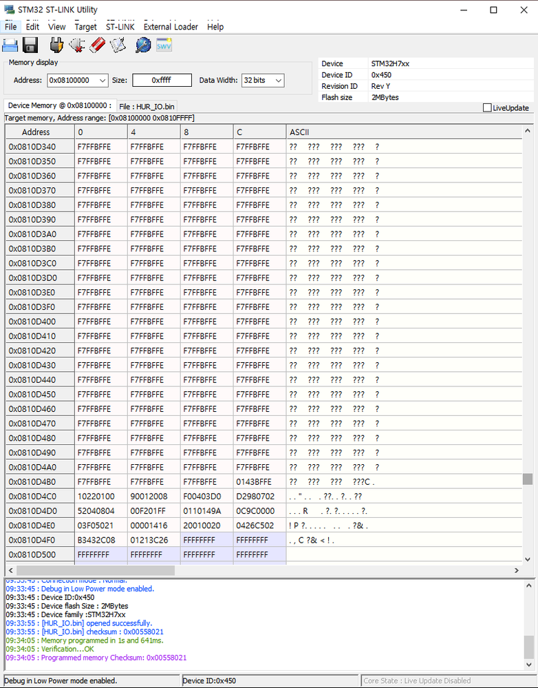Click the Device value STM32H7xx
This screenshot has height=688, width=538.
point(390,63)
